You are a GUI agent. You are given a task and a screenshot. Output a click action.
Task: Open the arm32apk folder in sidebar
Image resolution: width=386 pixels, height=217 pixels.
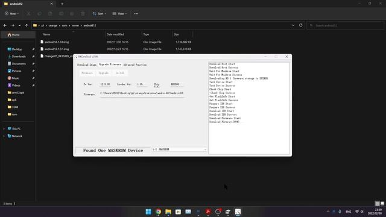pyautogui.click(x=16, y=92)
